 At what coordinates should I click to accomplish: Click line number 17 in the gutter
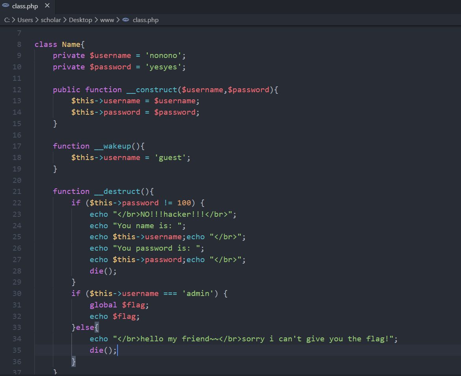point(17,146)
